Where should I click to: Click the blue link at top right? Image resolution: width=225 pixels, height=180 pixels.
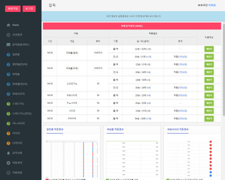212,5
